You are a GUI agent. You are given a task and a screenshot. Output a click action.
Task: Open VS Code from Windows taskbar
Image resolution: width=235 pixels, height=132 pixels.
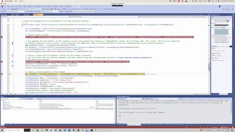click(65, 130)
